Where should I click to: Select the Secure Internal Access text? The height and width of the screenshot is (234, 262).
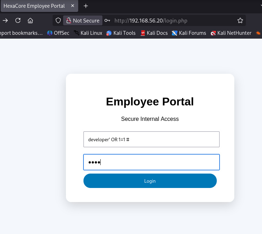pos(150,119)
